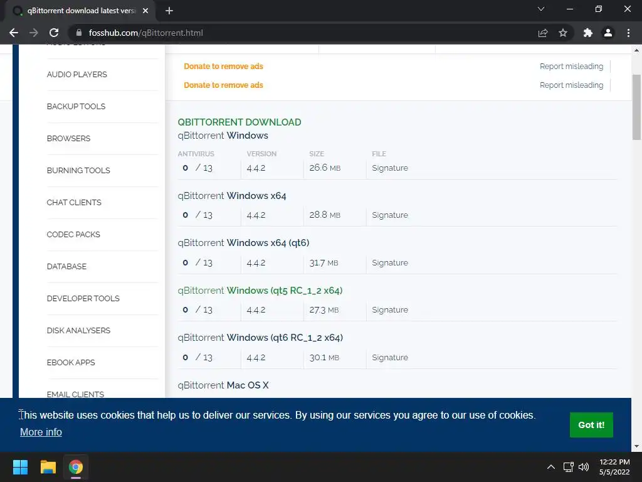
Task: Download qBittorrent Windows x64 (qt6)
Action: click(x=243, y=243)
